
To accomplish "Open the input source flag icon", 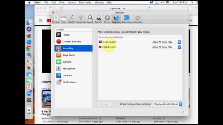I will (168, 2).
